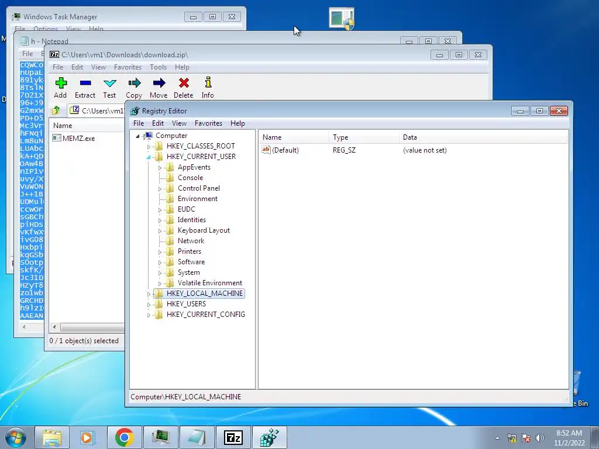Click the Test tool in 7-Zip

(109, 88)
